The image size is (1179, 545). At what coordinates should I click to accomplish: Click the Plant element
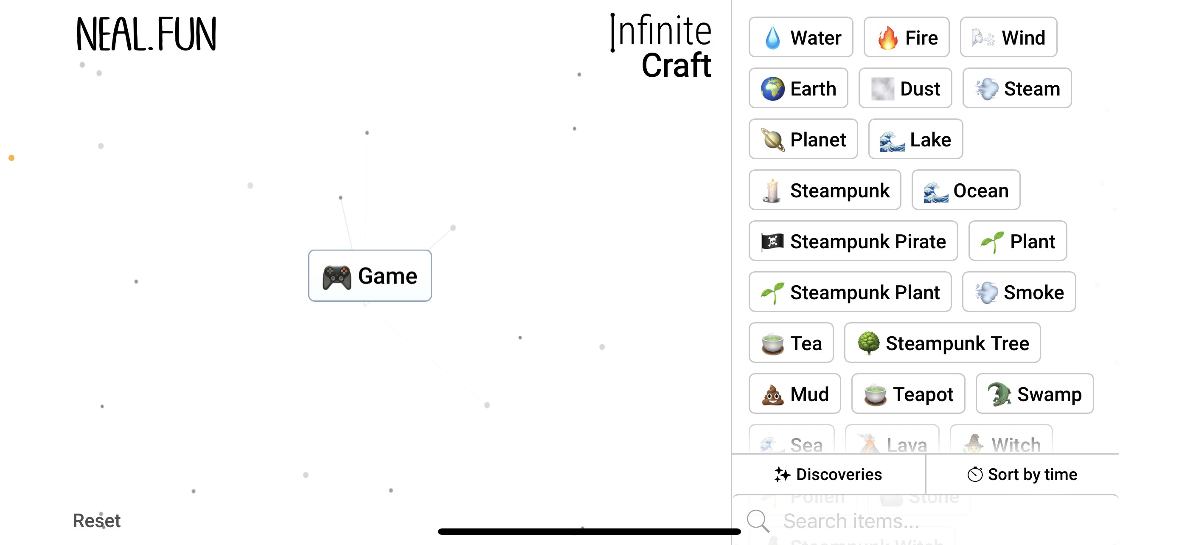coord(1017,241)
